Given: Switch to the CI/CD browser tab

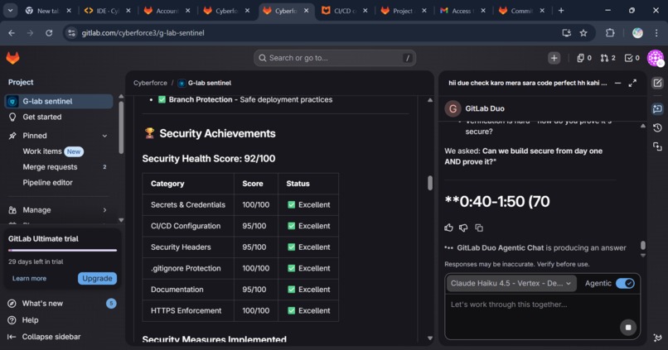Looking at the screenshot, I should 342,11.
